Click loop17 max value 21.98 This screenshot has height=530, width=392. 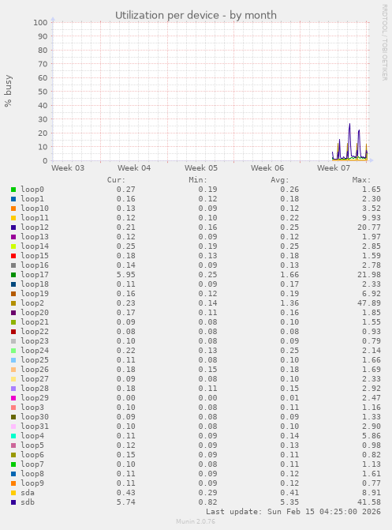click(x=369, y=275)
